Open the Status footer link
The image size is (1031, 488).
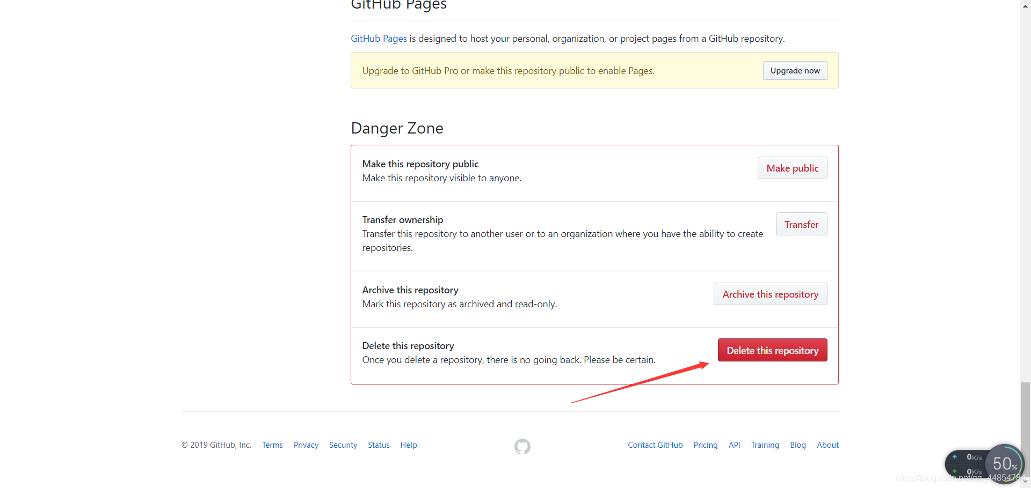pos(379,445)
